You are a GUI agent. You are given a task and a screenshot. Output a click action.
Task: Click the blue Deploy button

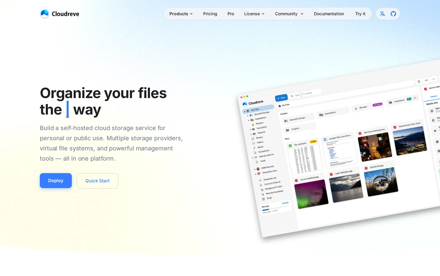point(56,181)
